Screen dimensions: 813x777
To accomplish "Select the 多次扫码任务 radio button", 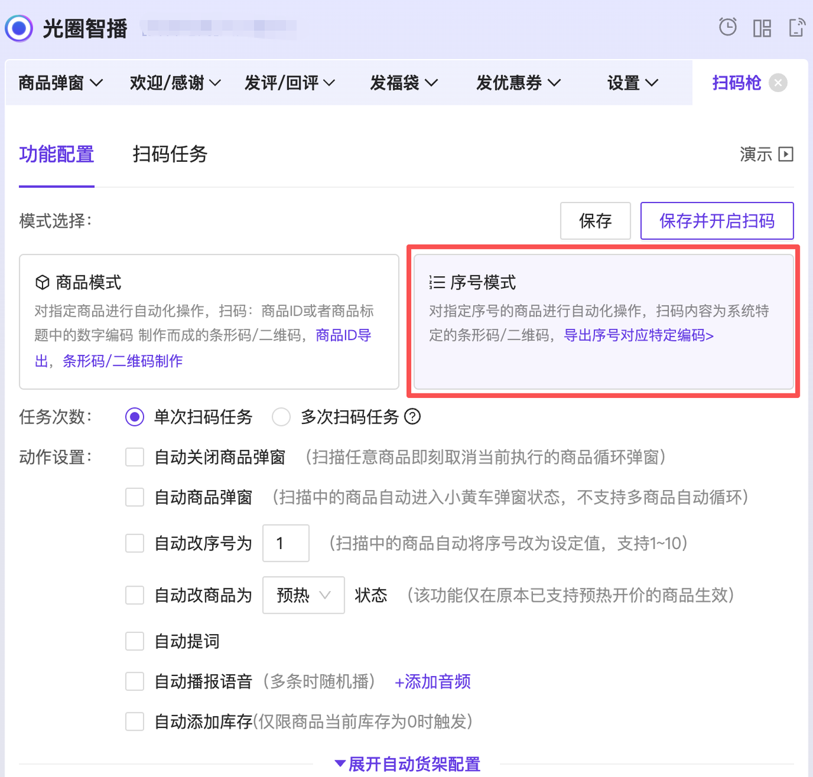I will tap(281, 417).
